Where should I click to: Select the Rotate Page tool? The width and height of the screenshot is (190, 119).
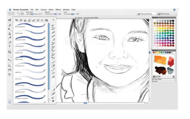point(9,74)
